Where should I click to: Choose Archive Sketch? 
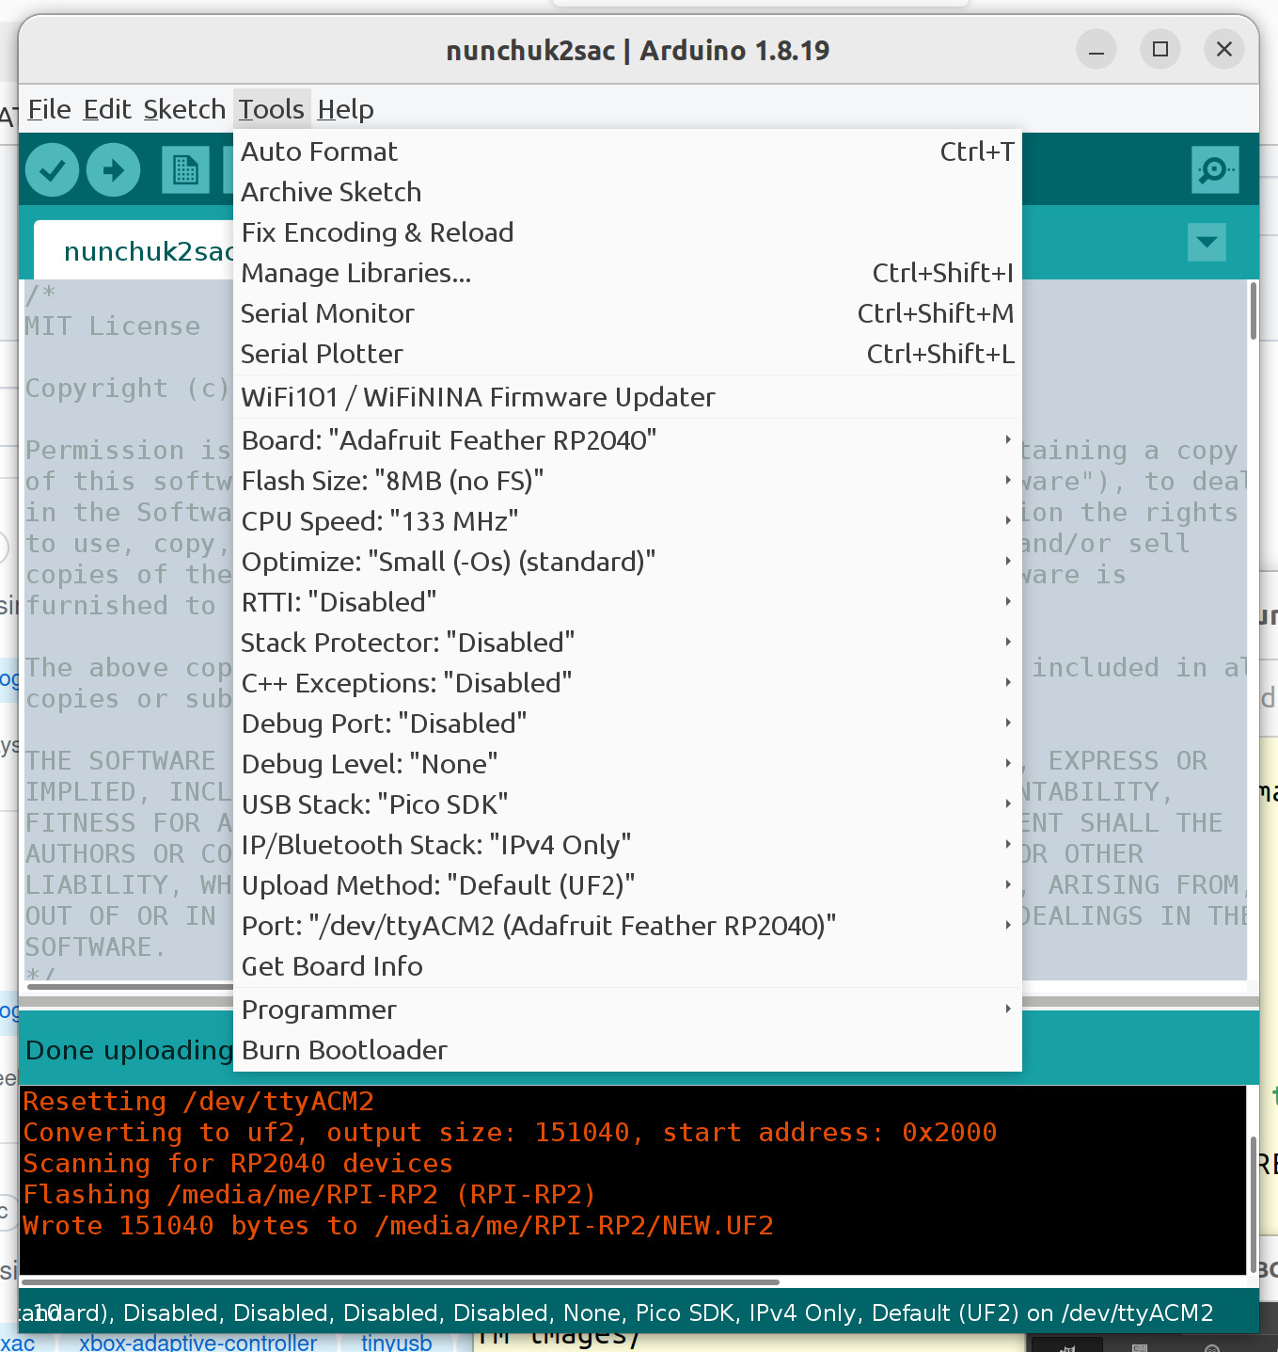627,192
